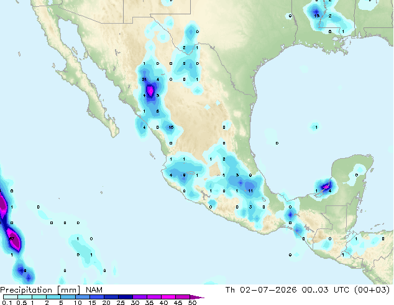The height and width of the screenshot is (305, 394).
Task: Select the 5–10 mm legend color swatch
Action: [x=68, y=297]
